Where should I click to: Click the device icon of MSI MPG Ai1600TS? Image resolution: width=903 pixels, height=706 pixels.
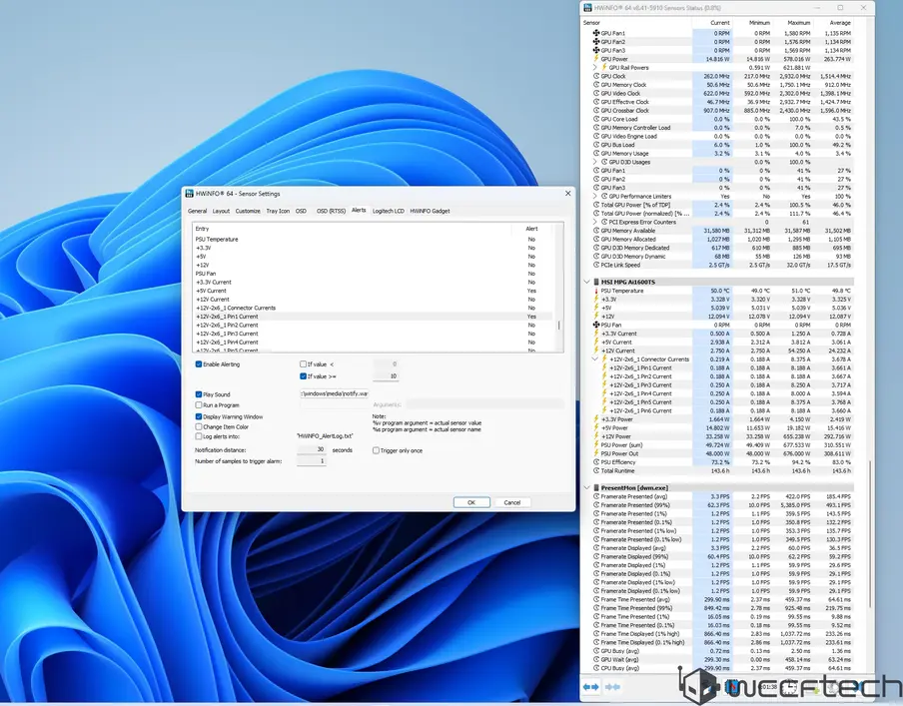[596, 283]
